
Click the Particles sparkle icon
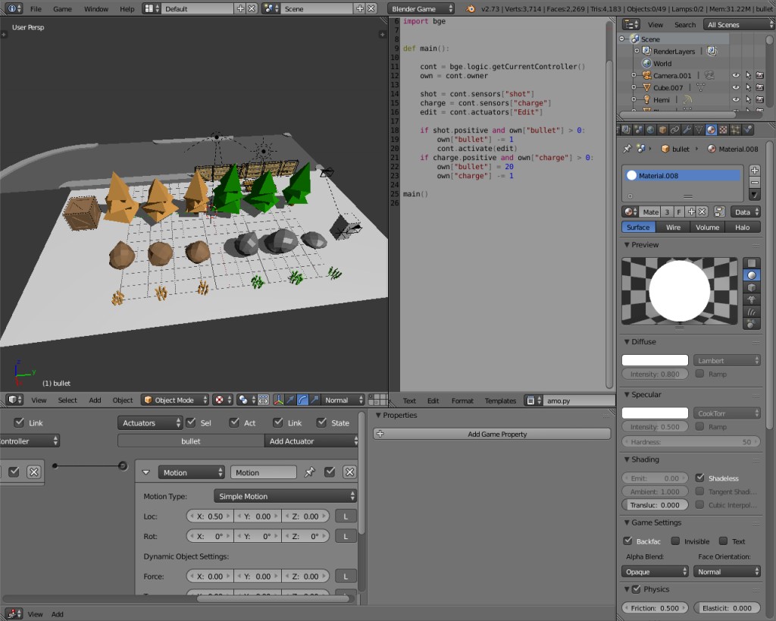click(735, 130)
